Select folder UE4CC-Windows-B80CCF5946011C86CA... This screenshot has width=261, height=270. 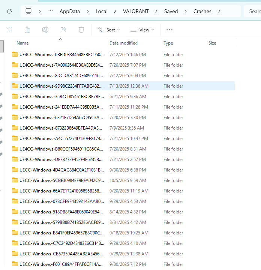pyautogui.click(x=123, y=149)
